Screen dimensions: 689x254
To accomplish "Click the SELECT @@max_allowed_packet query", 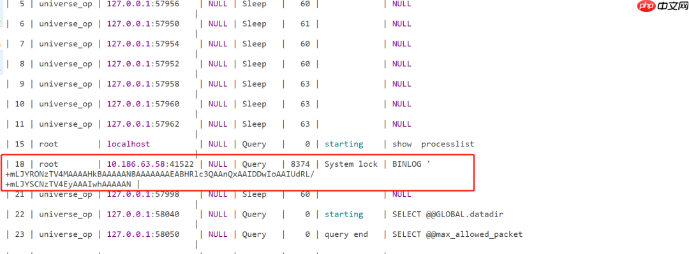I will [x=457, y=234].
